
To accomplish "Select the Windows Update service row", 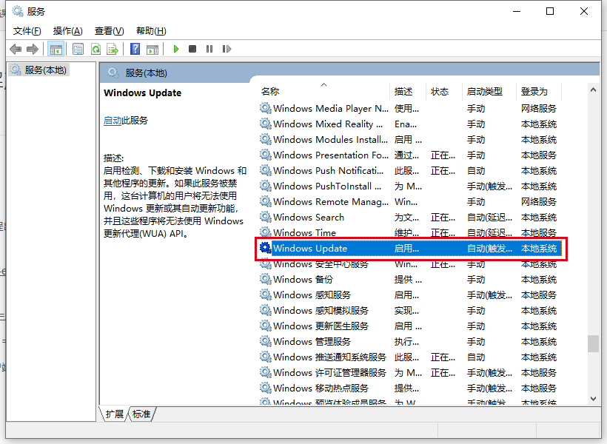I will tap(410, 248).
